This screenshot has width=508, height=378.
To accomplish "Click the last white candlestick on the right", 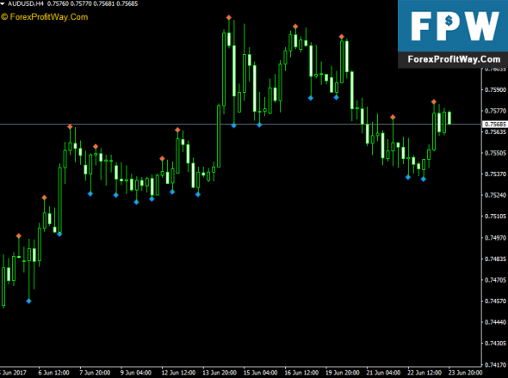I will (449, 118).
